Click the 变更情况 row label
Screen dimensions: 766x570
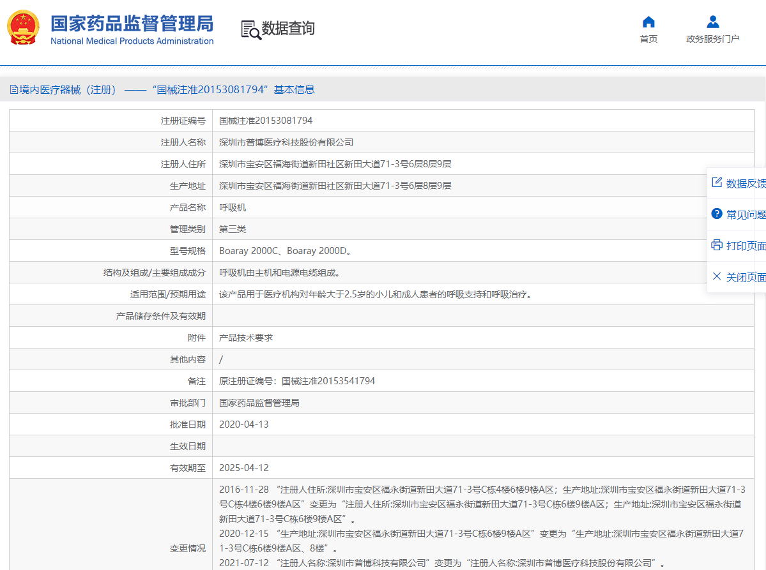tap(188, 548)
